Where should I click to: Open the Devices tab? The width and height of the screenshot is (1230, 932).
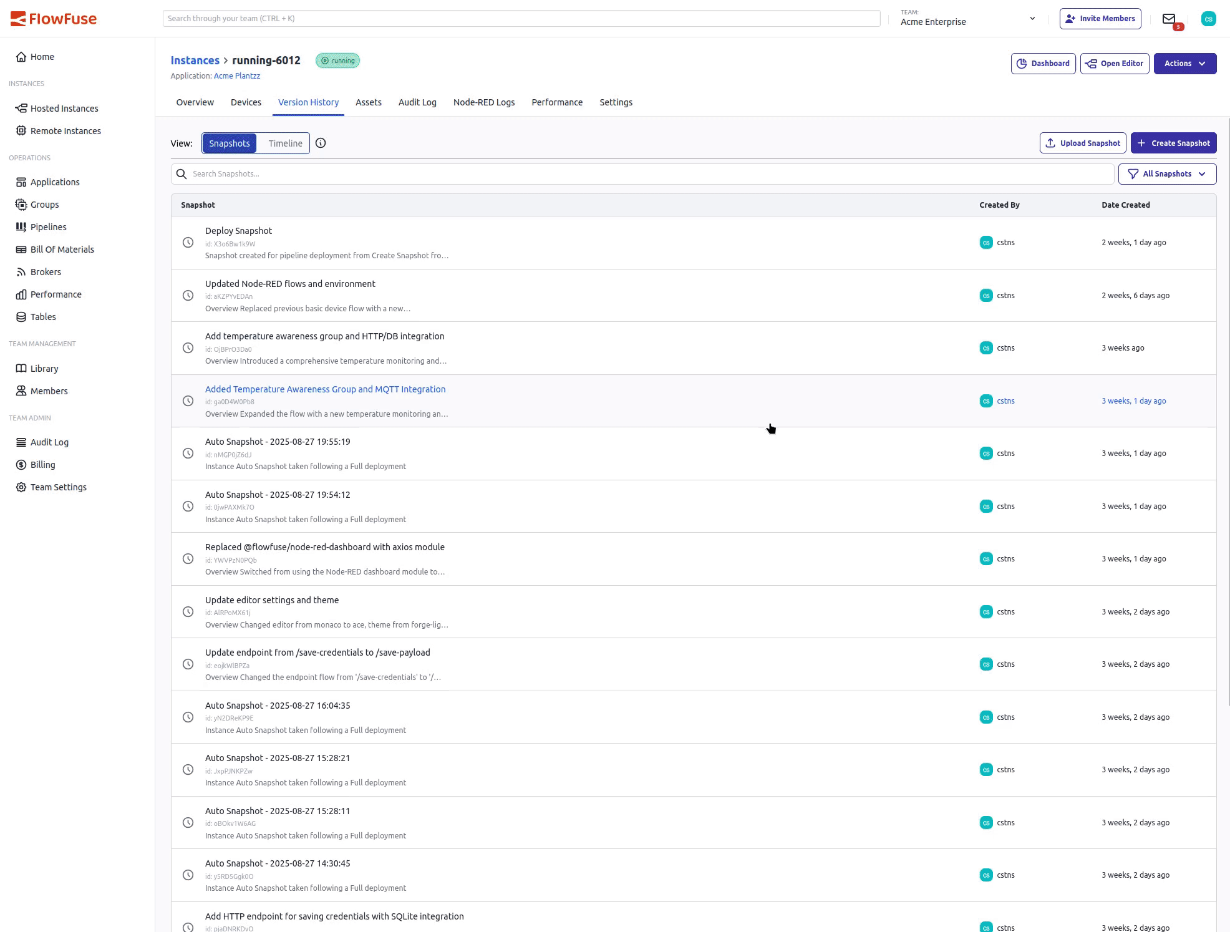246,102
